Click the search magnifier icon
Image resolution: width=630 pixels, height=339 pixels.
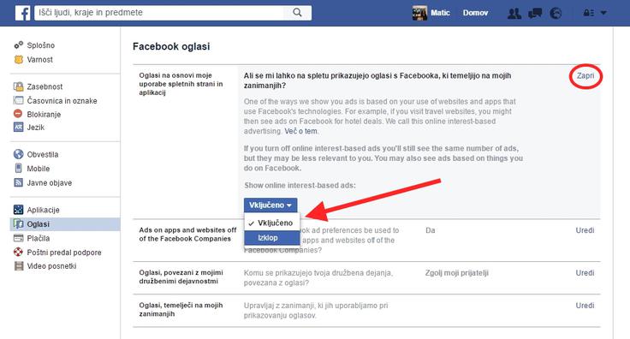point(297,13)
